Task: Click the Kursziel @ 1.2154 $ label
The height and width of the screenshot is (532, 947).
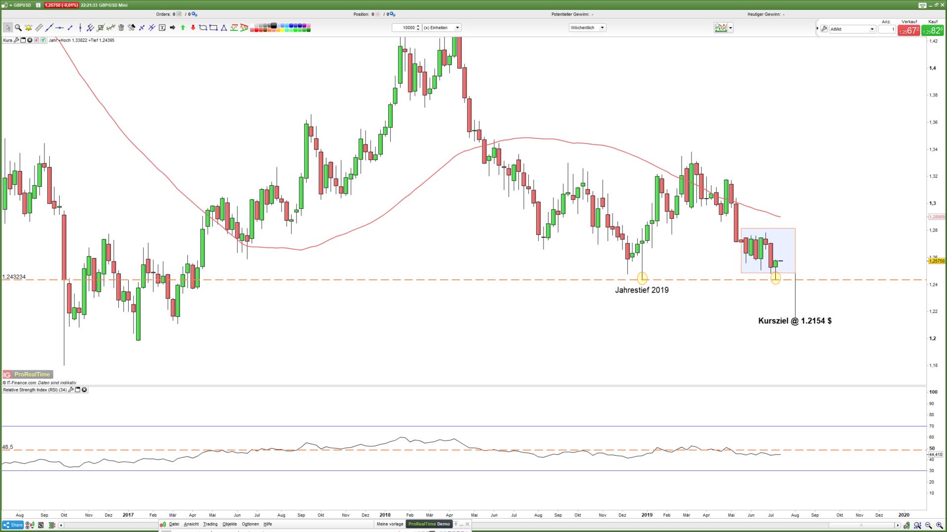Action: (x=795, y=321)
